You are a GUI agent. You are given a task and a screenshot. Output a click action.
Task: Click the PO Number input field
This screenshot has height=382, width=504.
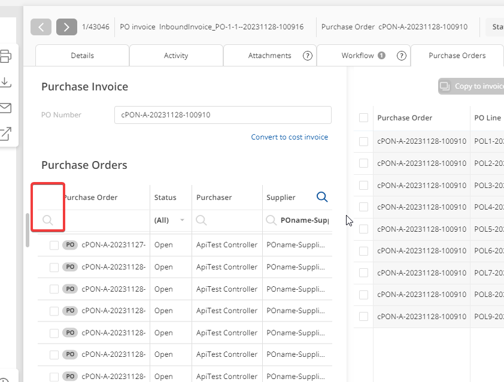[x=222, y=115]
